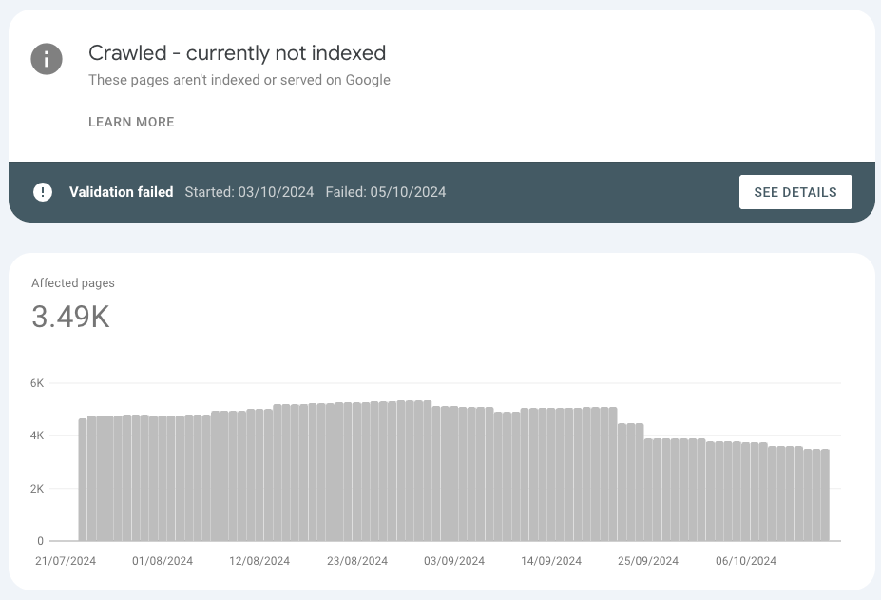881x600 pixels.
Task: Click the 4K y-axis label
Action: tap(37, 435)
